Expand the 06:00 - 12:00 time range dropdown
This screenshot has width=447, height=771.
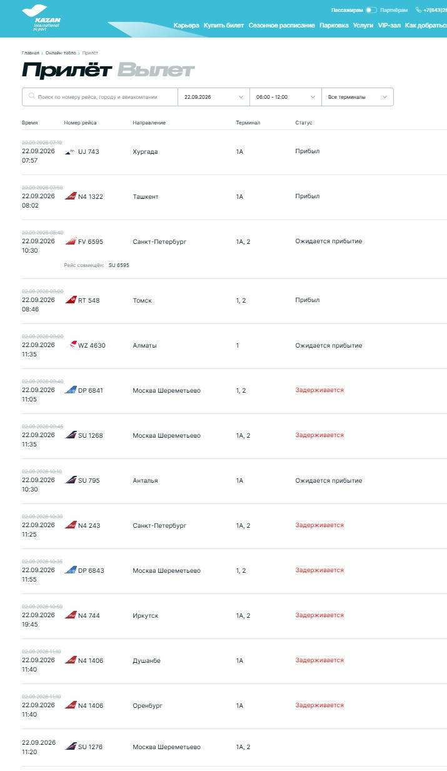coord(285,97)
